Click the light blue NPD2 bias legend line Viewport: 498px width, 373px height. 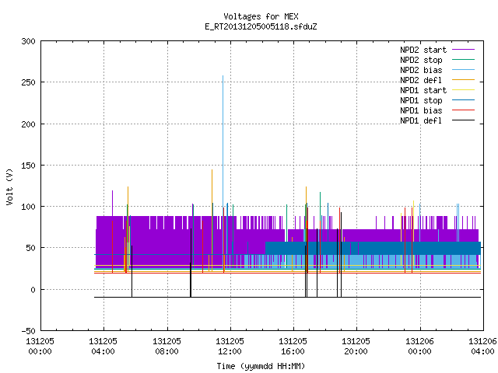click(x=463, y=70)
